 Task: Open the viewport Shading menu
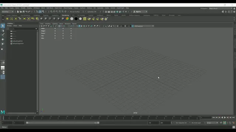pos(48,24)
